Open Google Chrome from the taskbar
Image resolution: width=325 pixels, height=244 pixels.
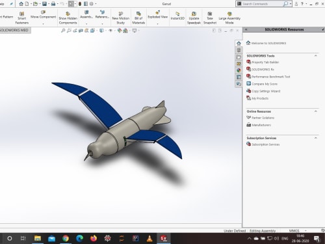(66, 238)
